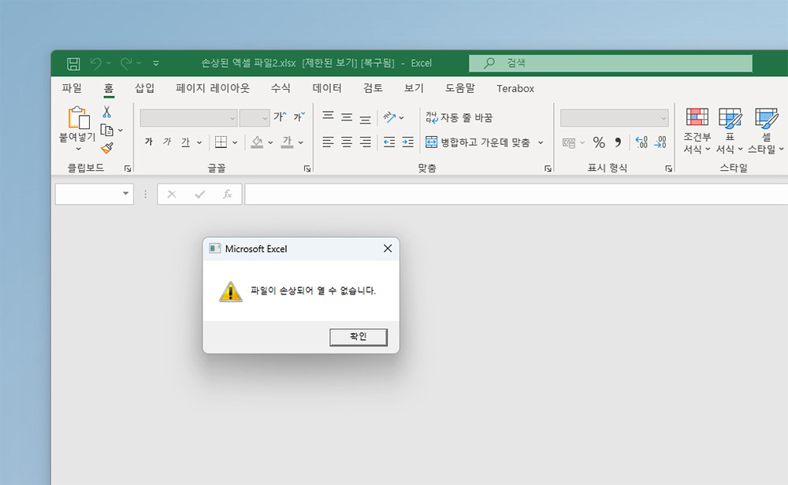This screenshot has width=788, height=485.
Task: Expand the Copy options arrow
Action: [121, 131]
